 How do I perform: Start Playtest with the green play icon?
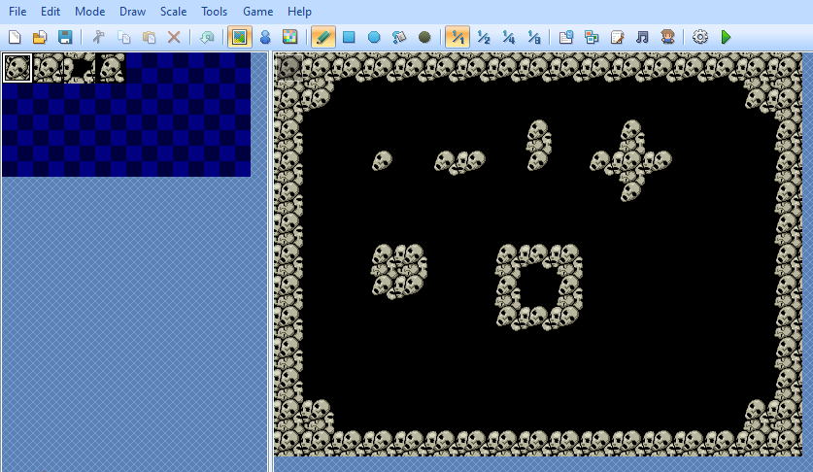726,37
